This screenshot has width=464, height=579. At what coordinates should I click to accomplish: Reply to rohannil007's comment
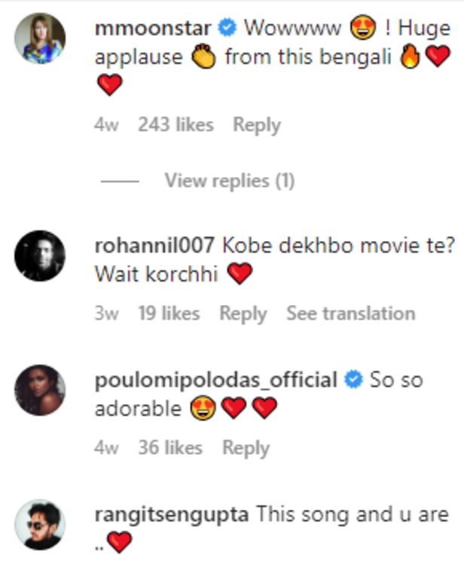click(x=243, y=313)
